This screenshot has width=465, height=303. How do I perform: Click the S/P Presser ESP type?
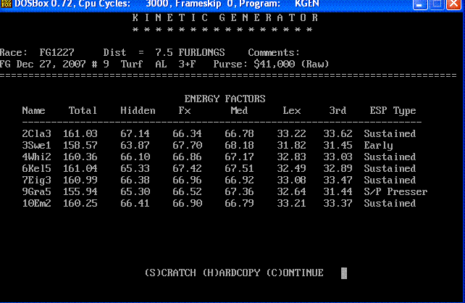(395, 191)
